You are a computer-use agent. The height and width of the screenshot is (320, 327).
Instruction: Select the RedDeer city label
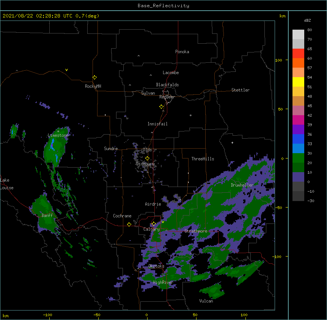[x=167, y=97]
